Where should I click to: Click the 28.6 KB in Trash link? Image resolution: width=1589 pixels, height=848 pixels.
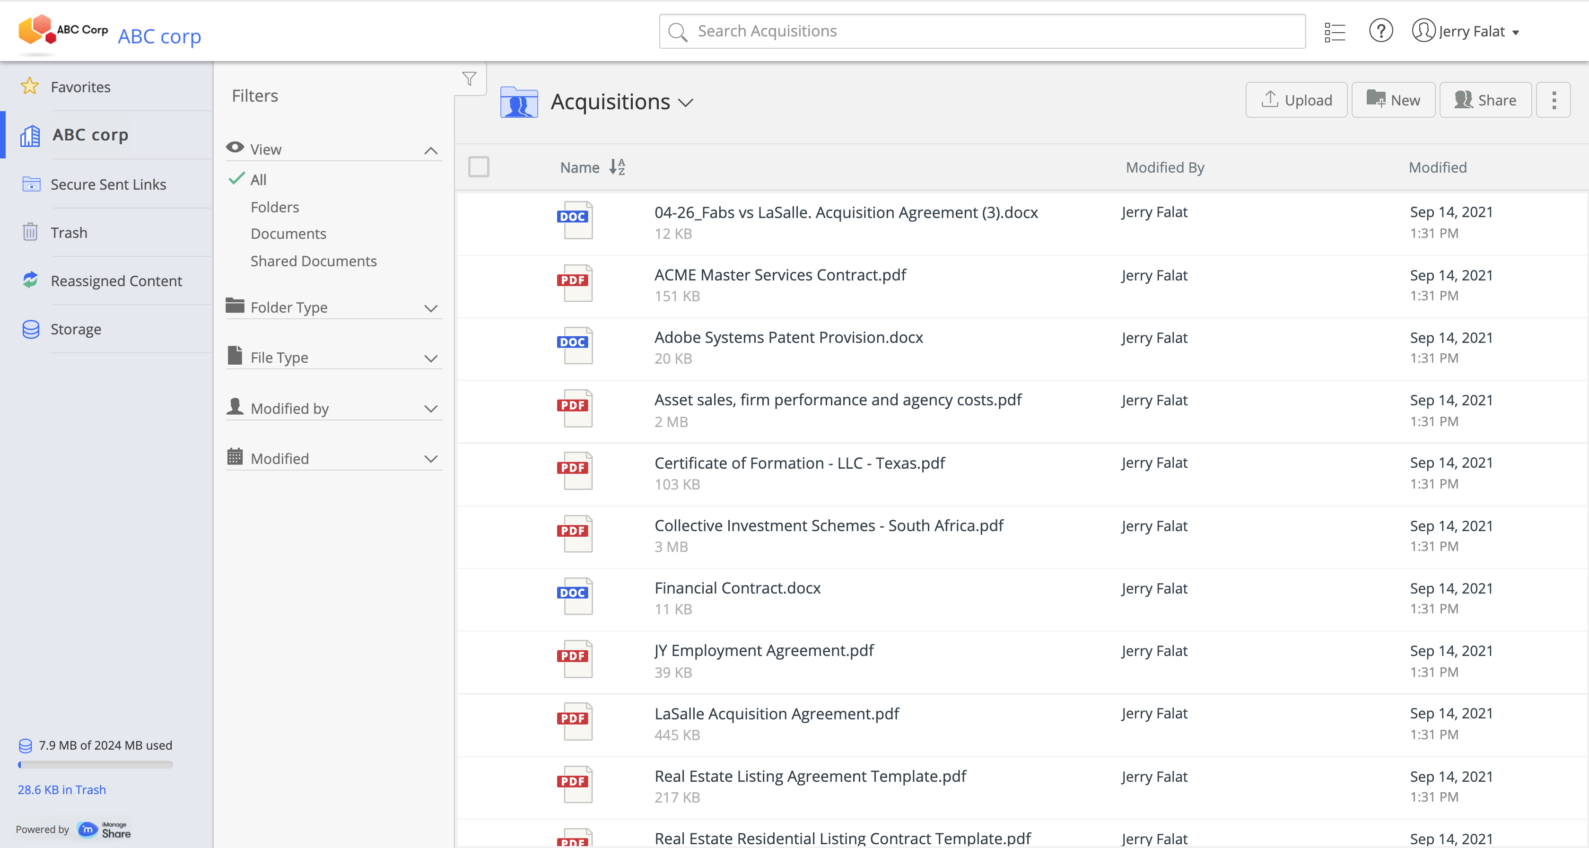pos(61,789)
